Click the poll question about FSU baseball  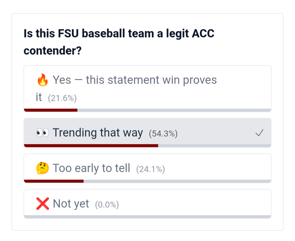tap(119, 42)
